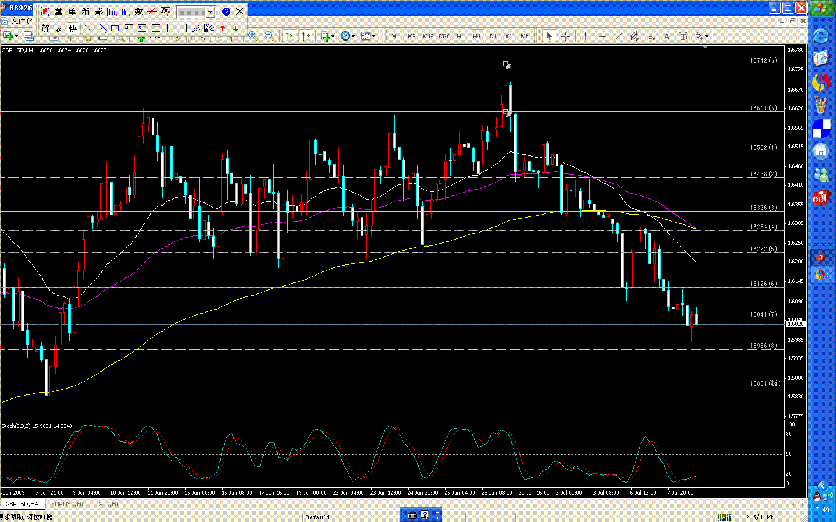Image resolution: width=836 pixels, height=522 pixels.
Task: Select the cursor arrow tool
Action: pos(549,36)
